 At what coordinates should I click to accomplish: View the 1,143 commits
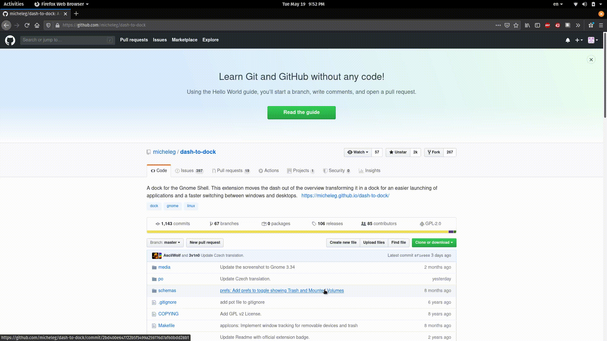(173, 224)
